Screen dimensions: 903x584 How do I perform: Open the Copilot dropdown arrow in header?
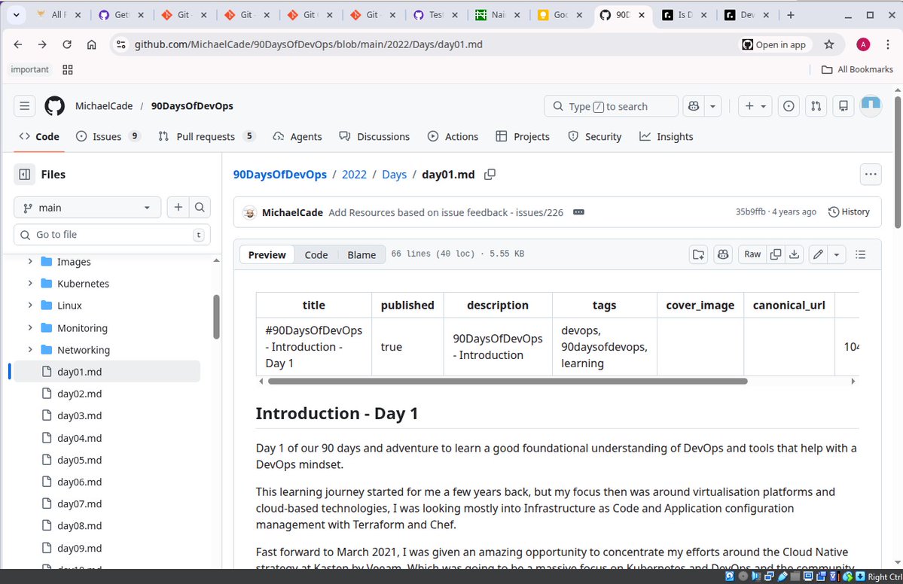[x=712, y=106]
